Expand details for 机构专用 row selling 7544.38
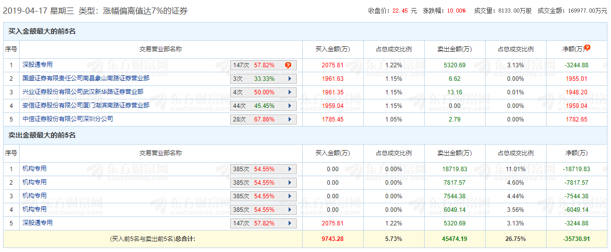 coord(290,196)
